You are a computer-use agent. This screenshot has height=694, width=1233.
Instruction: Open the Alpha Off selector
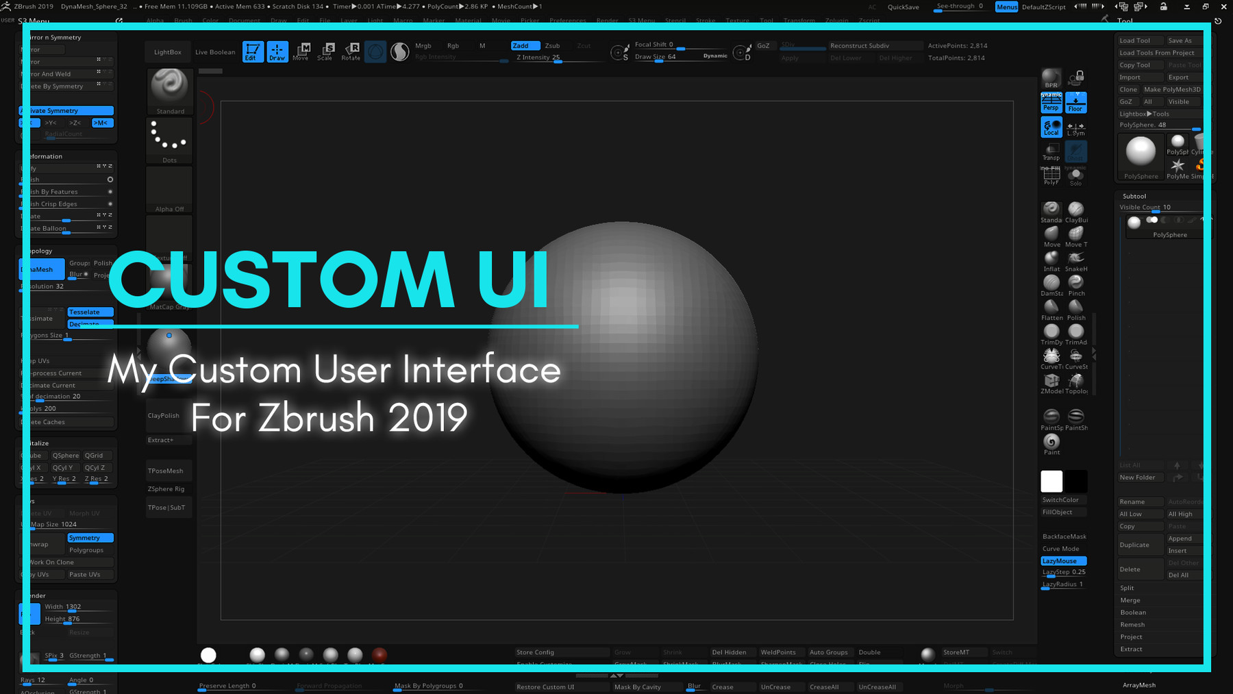170,190
